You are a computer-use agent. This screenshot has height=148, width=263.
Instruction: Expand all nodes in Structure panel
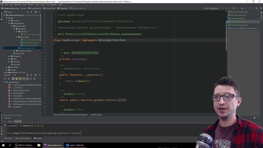[28, 75]
